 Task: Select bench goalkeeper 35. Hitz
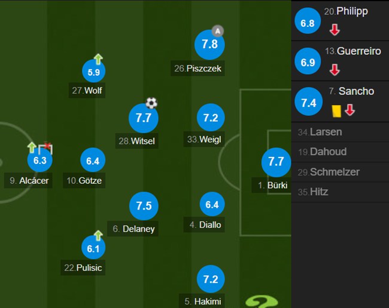(x=340, y=192)
